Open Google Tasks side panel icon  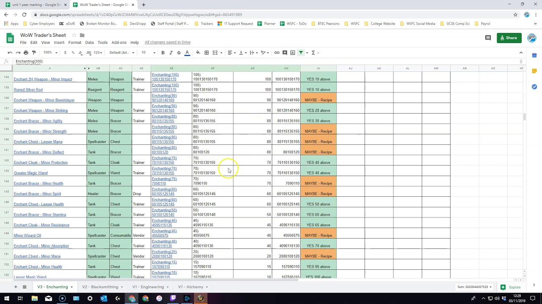tap(534, 87)
